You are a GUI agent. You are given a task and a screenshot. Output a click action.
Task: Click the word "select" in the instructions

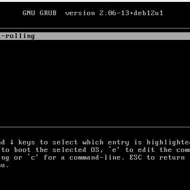click(65, 142)
